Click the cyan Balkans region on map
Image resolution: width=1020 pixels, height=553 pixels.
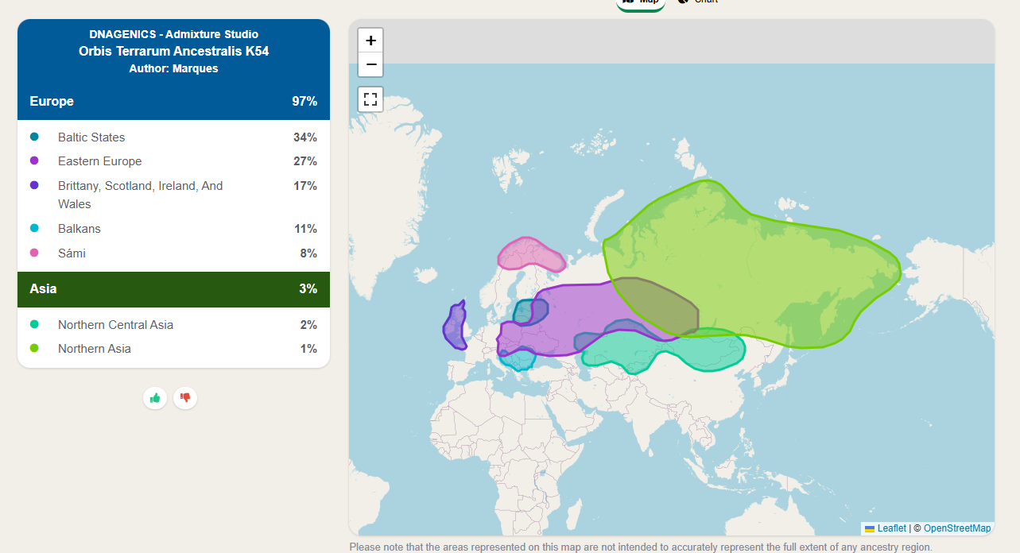coord(518,360)
